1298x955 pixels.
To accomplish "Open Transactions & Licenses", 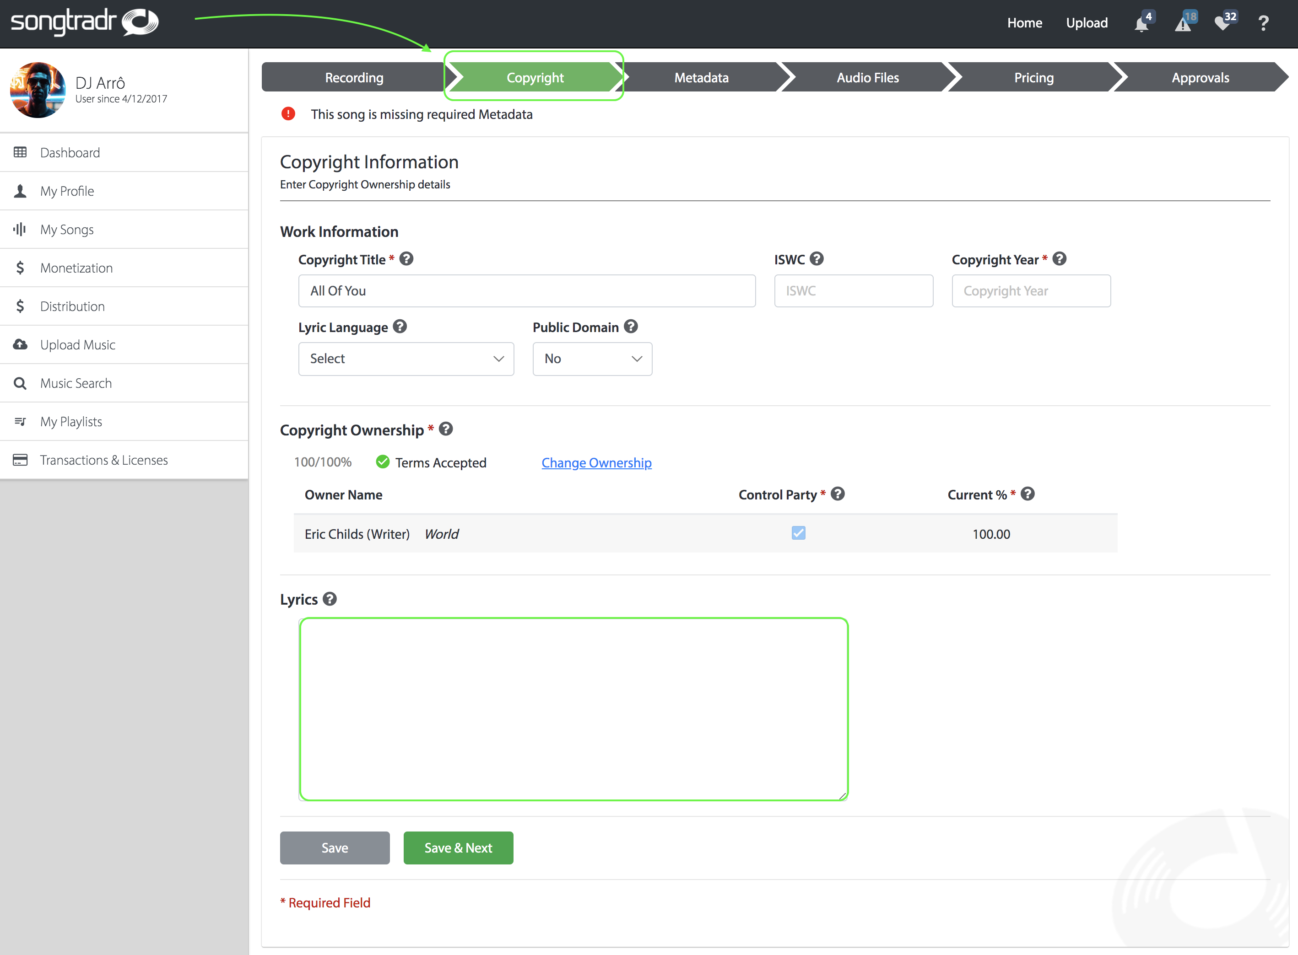I will (104, 460).
